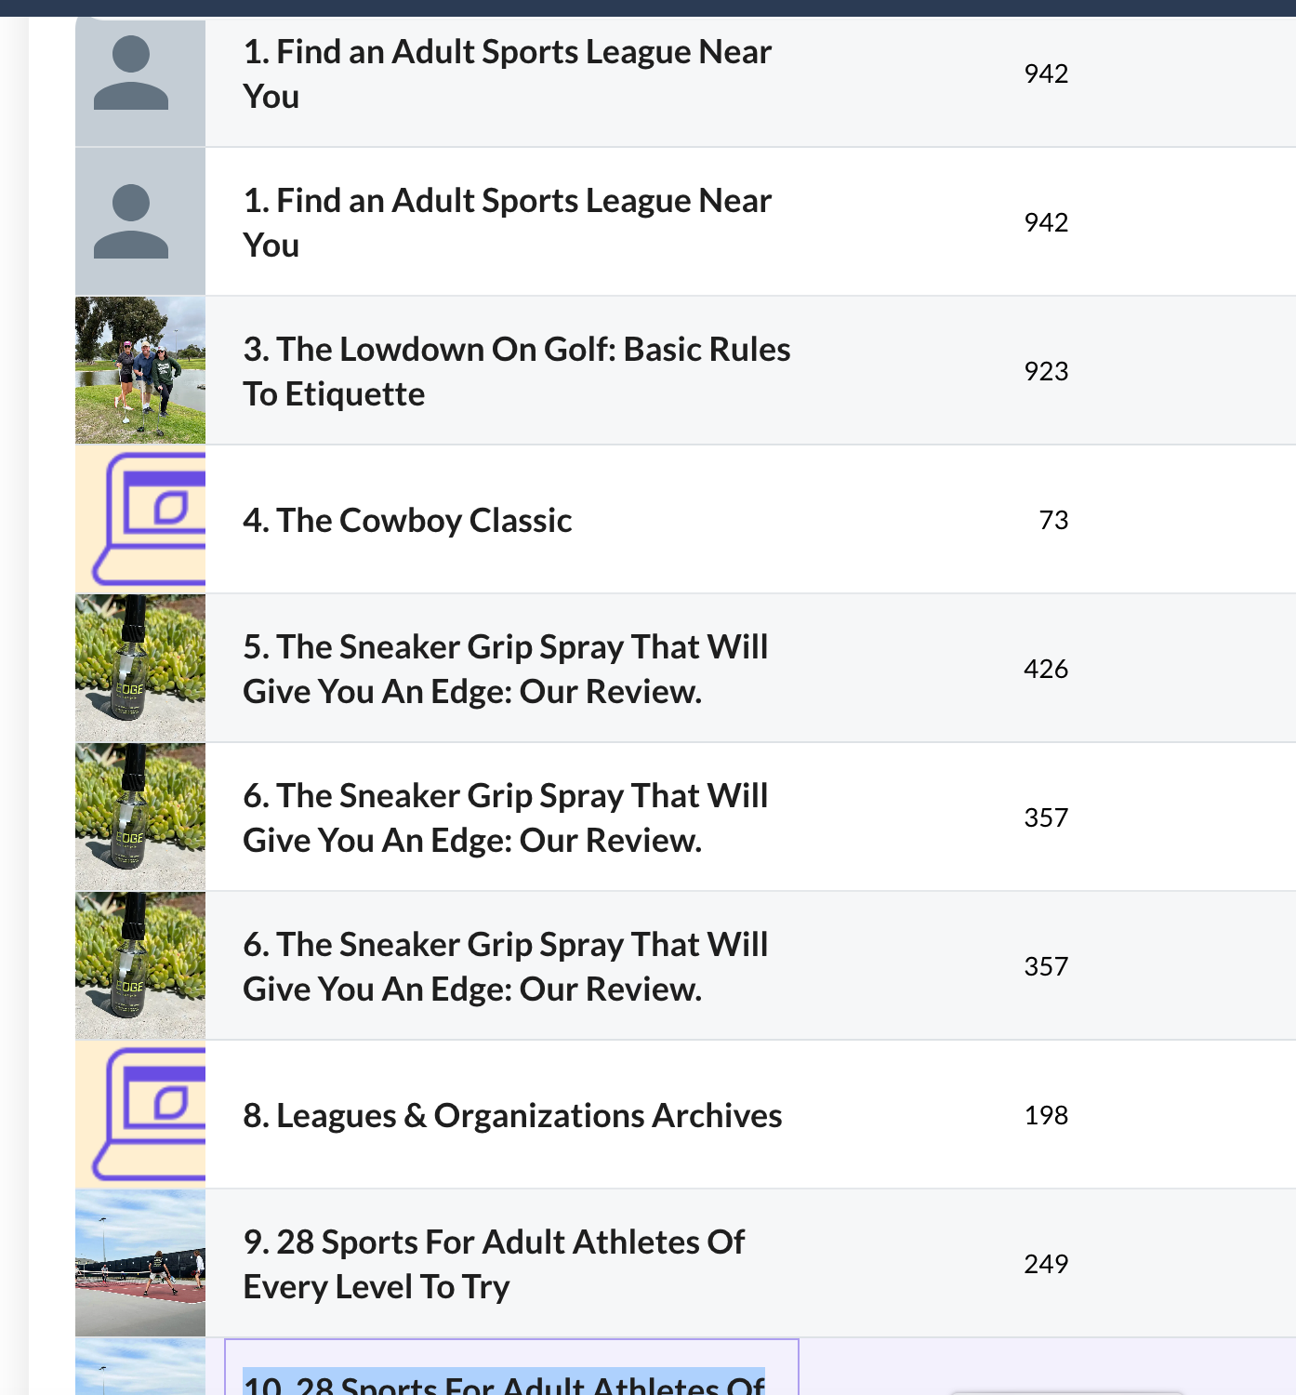Click highlighted "10. 28 Sports" title text

pyautogui.click(x=504, y=1382)
